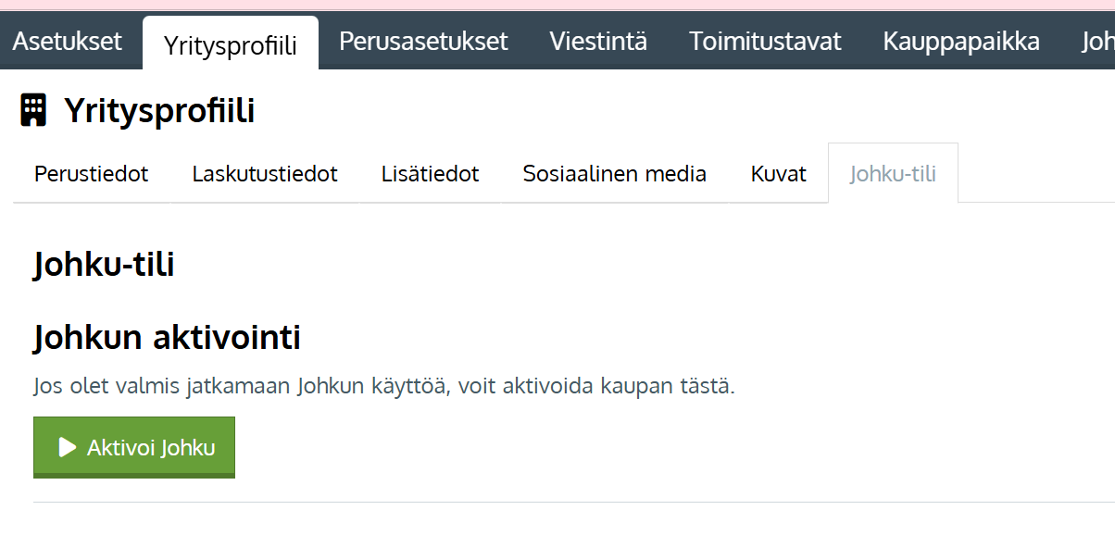Open the Asetukset top navigation item
1115x535 pixels.
(x=67, y=42)
